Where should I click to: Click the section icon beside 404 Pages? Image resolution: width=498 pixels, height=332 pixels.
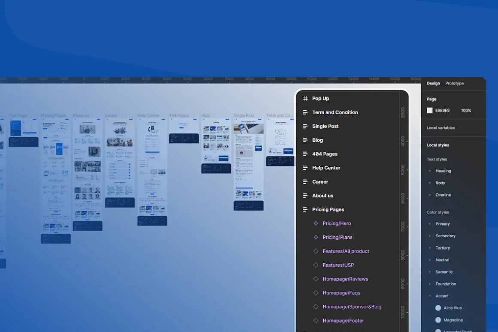305,154
